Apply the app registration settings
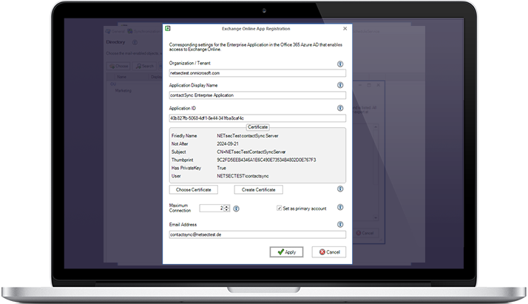This screenshot has width=528, height=304. point(286,252)
